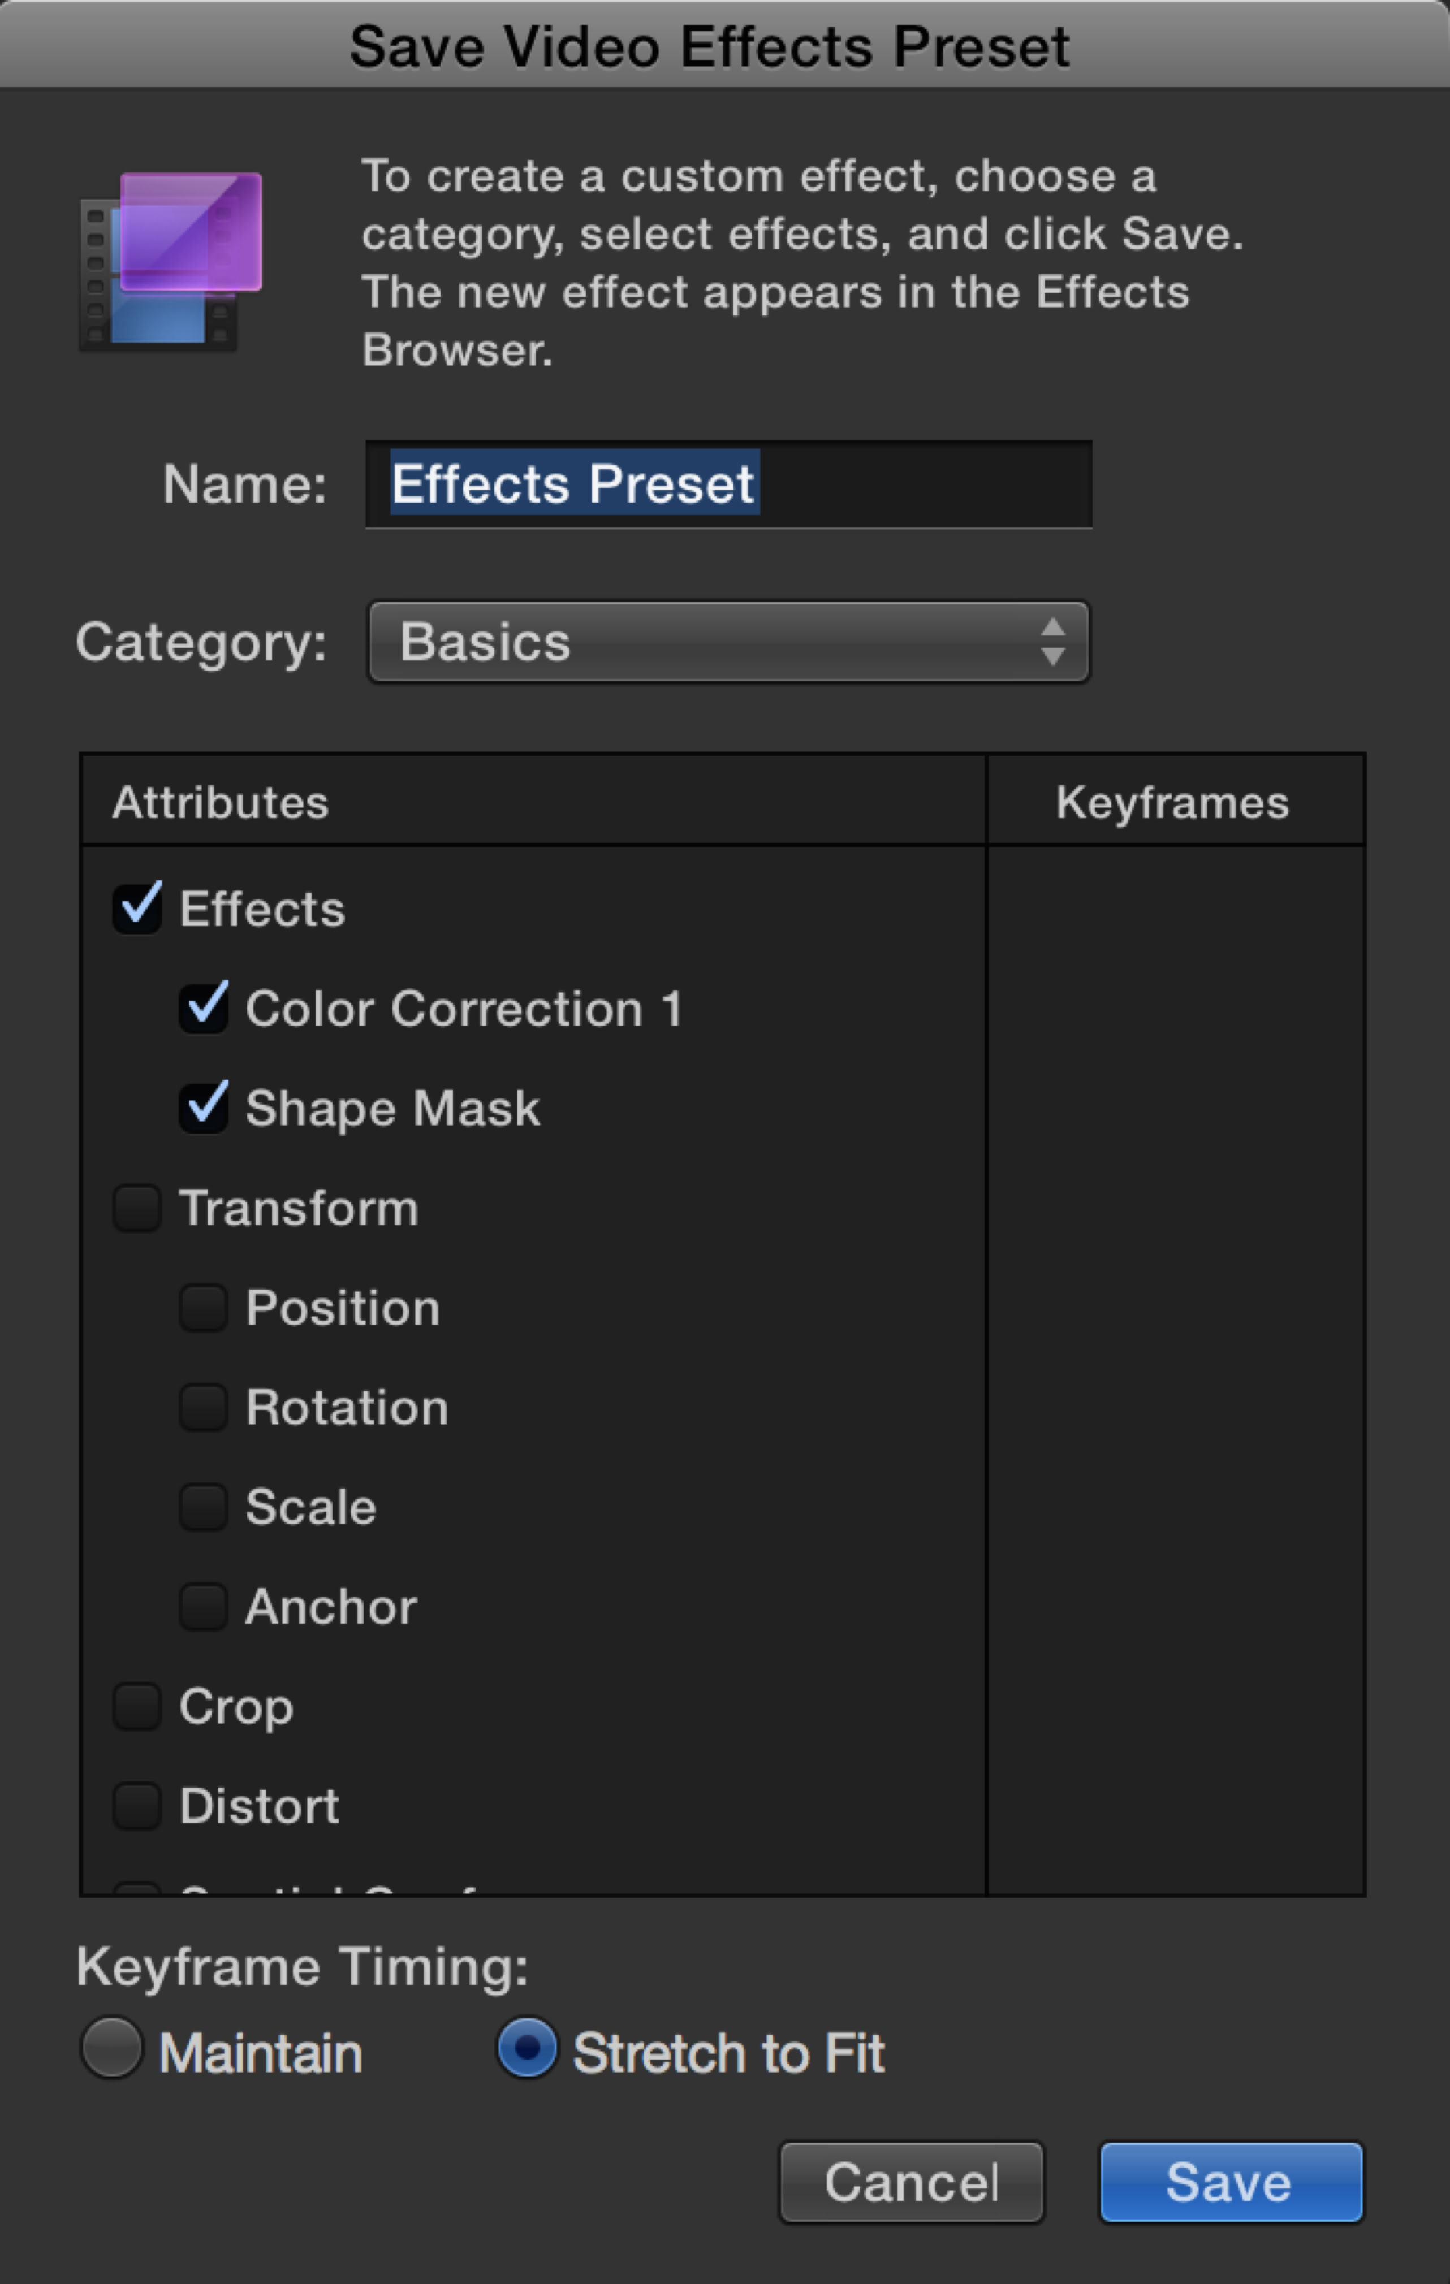Screen dimensions: 1450x2284
Task: Click the Keyframes column header
Action: [x=1173, y=802]
